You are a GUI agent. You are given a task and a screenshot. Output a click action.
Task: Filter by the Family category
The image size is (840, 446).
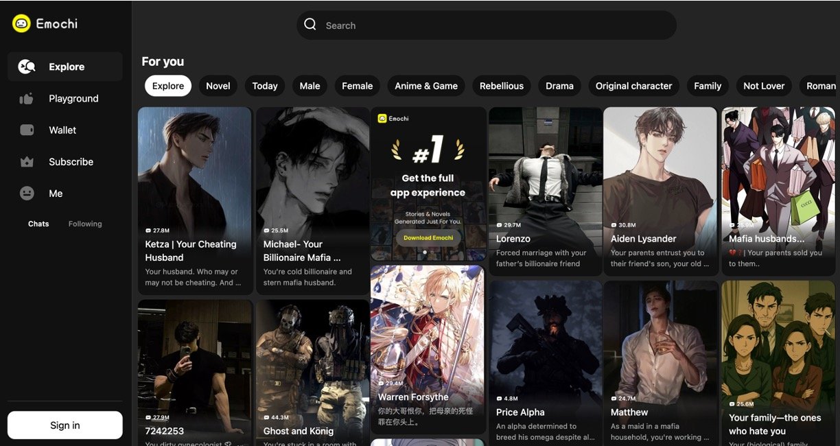pos(708,86)
